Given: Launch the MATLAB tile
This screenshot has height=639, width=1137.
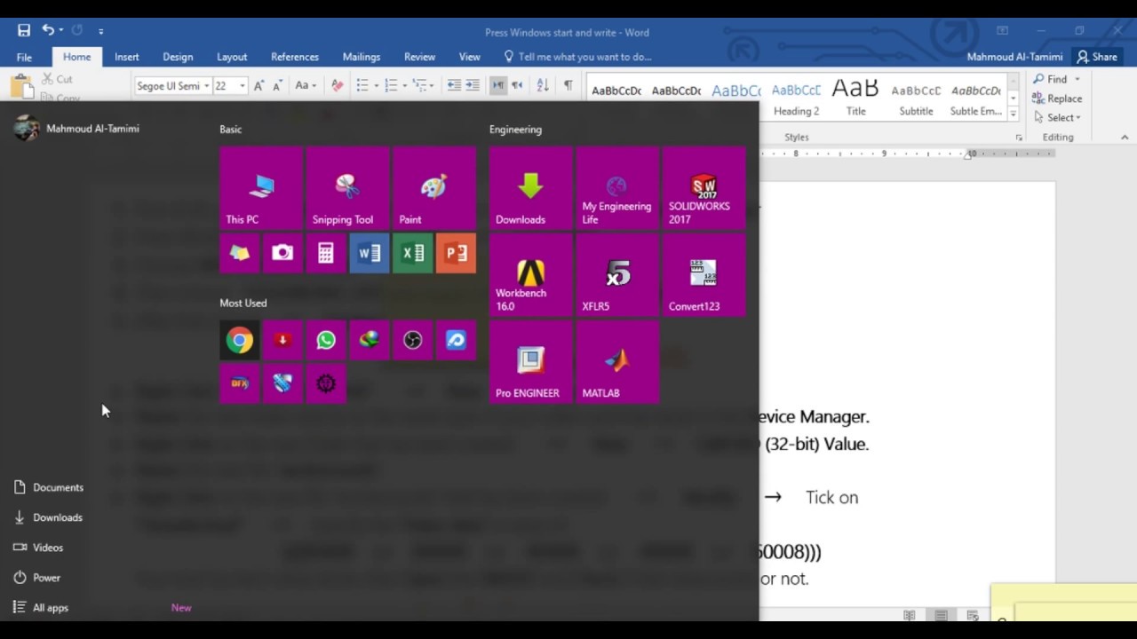Looking at the screenshot, I should (617, 361).
